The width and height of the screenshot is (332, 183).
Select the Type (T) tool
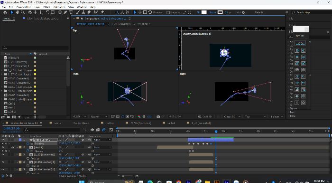click(x=71, y=12)
